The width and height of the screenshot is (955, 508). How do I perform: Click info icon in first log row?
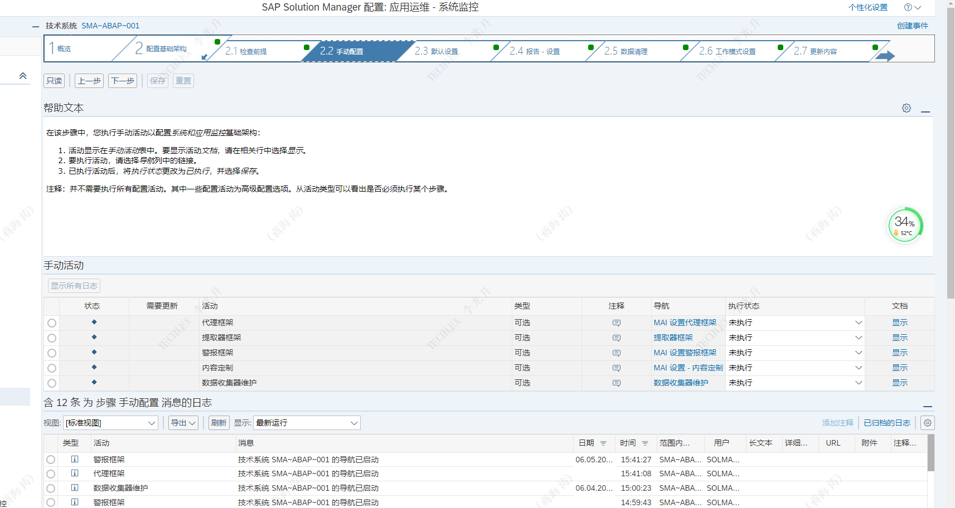tap(75, 459)
